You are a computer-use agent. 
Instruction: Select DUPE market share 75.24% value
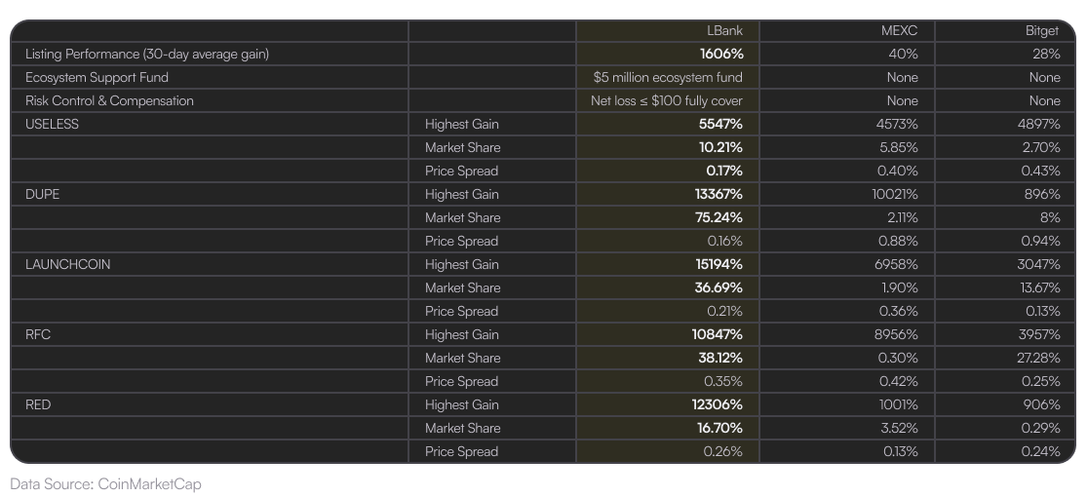click(x=719, y=217)
